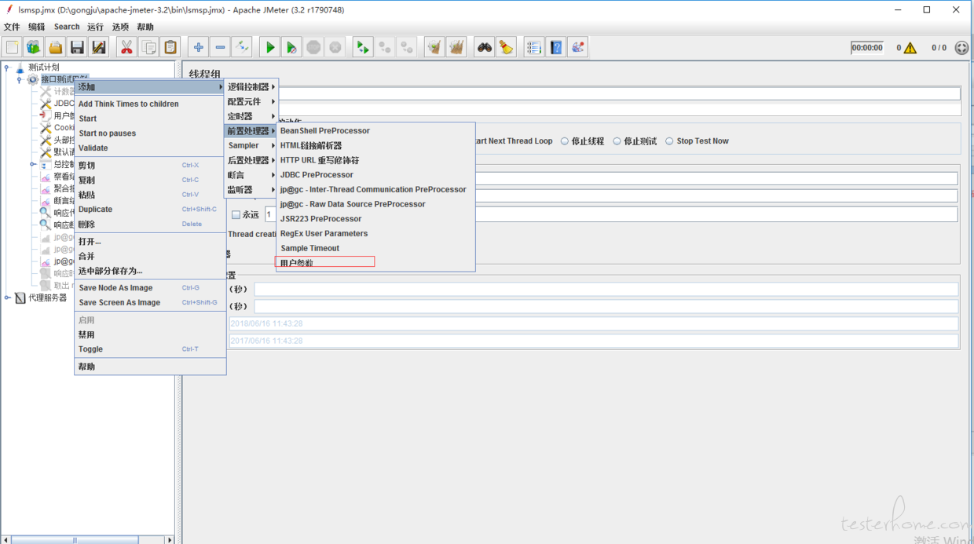Select the 测试计划 tree item
974x544 pixels.
coord(43,68)
